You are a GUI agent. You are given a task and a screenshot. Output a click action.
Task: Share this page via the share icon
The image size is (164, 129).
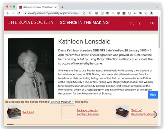pos(84,13)
